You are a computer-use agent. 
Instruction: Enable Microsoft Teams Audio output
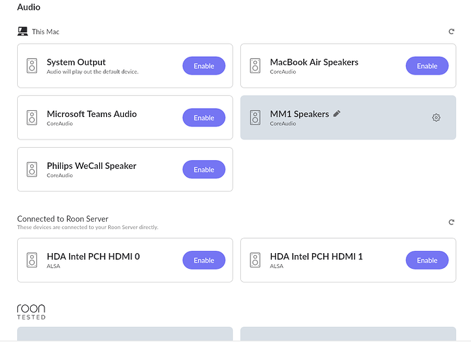(x=204, y=118)
